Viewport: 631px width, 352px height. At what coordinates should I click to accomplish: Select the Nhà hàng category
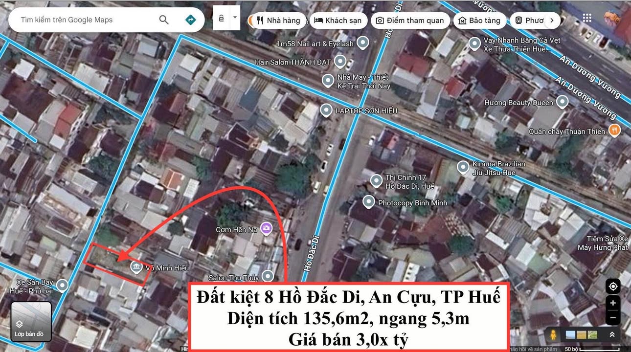(277, 21)
